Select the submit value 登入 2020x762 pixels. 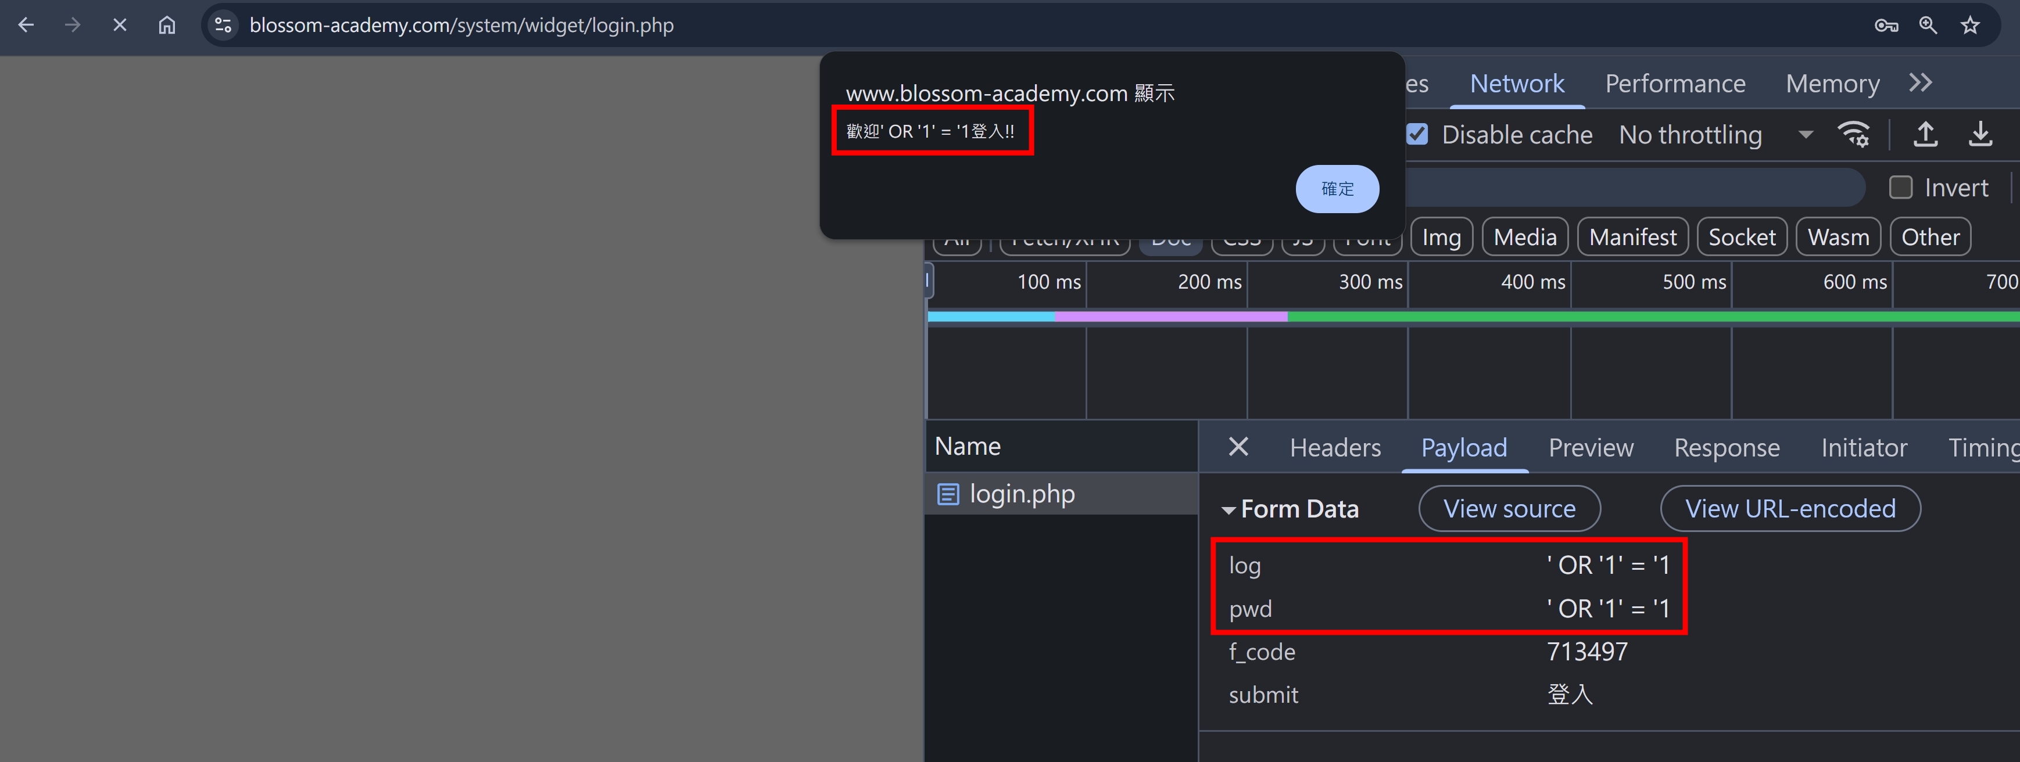click(x=1570, y=695)
